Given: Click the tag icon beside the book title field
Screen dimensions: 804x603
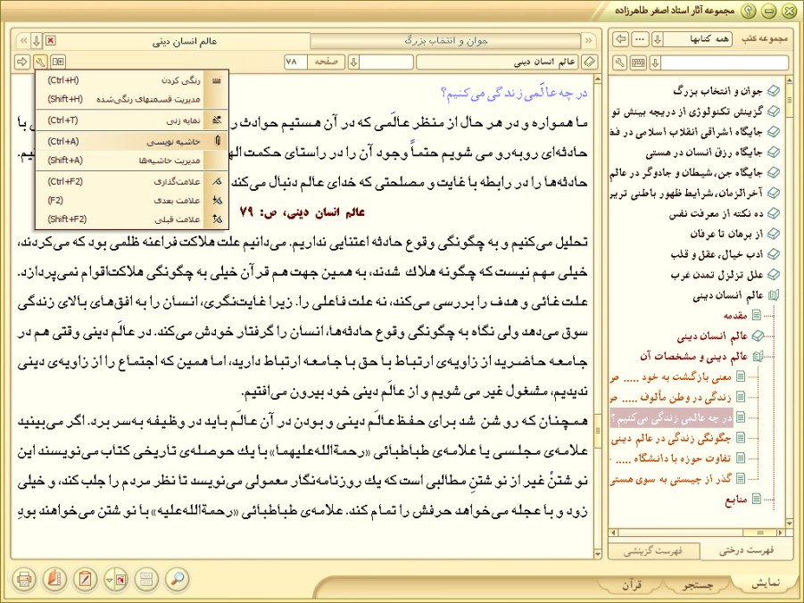Looking at the screenshot, I should point(590,62).
